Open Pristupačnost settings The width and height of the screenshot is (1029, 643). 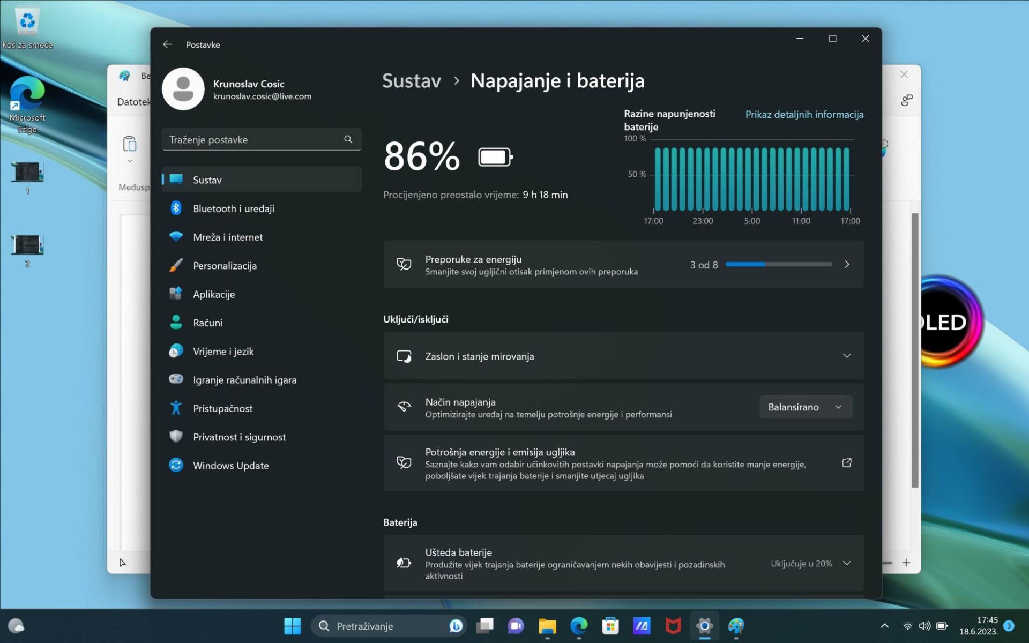click(223, 408)
